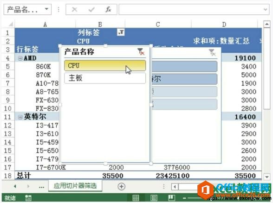Collapse the AMD group
This screenshot has width=273, height=203.
pyautogui.click(x=20, y=58)
